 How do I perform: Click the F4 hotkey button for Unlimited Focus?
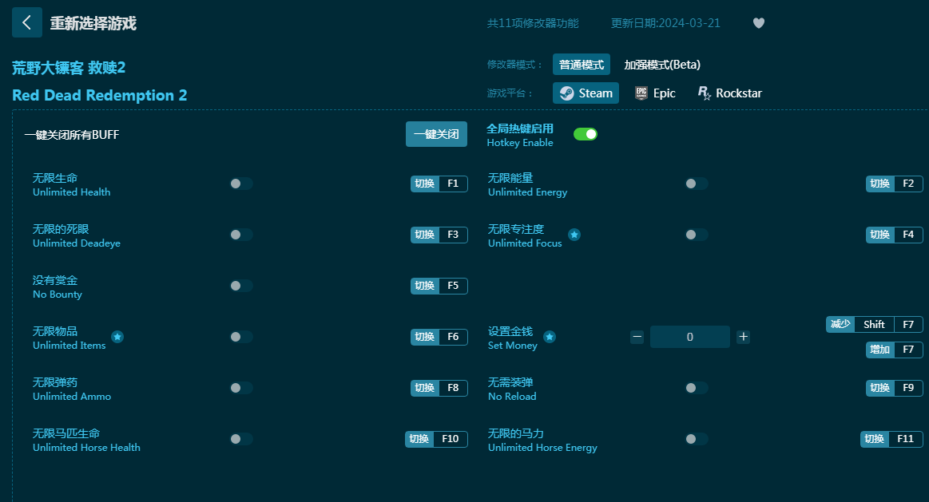tap(894, 235)
